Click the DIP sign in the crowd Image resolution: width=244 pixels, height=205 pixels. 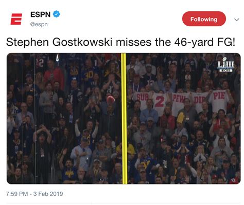tap(199, 102)
